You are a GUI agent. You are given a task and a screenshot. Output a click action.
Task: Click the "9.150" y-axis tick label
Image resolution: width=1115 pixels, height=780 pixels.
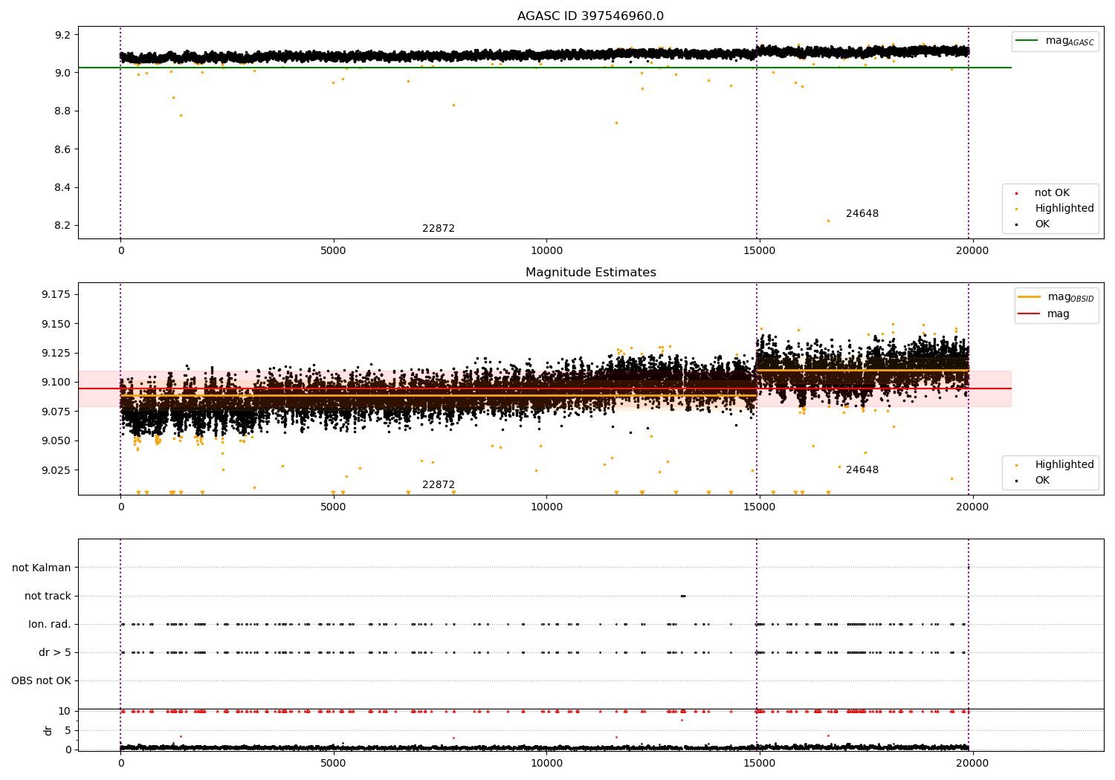[56, 324]
